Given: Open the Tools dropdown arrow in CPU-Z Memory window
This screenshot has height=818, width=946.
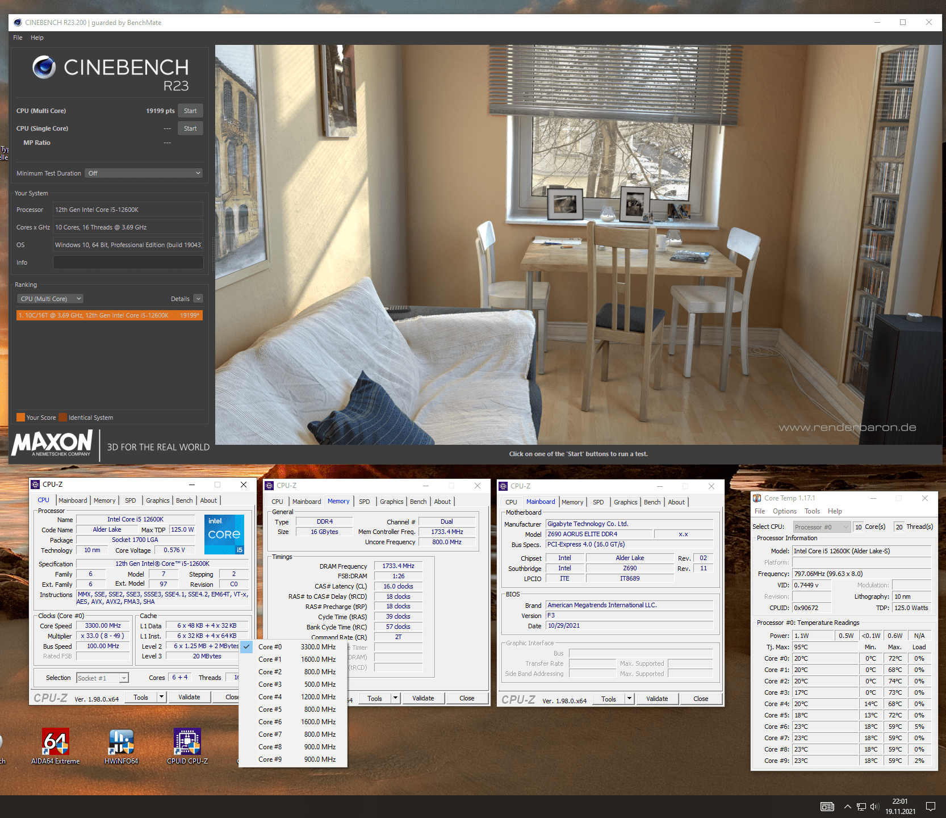Looking at the screenshot, I should (x=395, y=698).
